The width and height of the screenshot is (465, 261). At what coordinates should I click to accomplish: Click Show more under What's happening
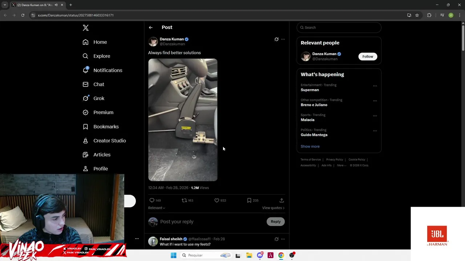pos(310,146)
